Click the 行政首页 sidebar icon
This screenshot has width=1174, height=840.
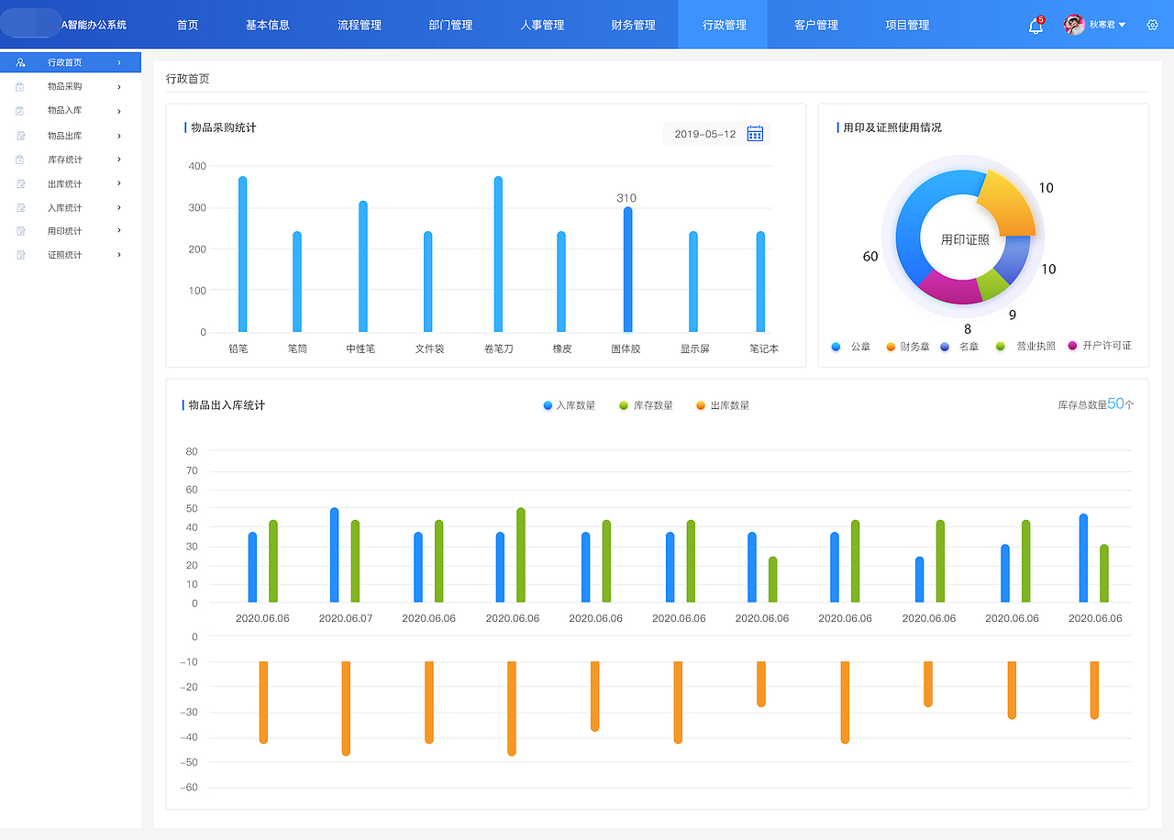pyautogui.click(x=20, y=62)
